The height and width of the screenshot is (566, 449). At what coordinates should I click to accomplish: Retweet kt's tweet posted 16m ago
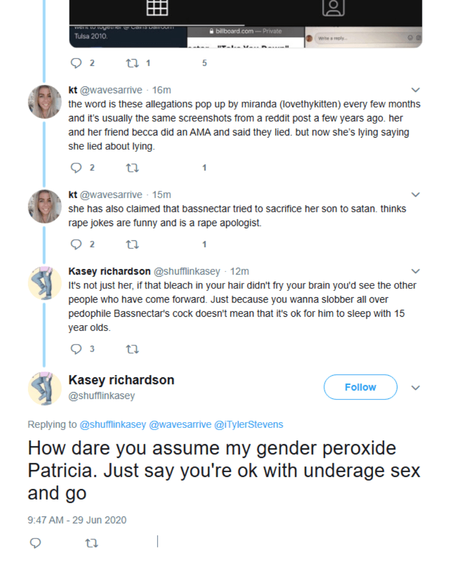(132, 168)
